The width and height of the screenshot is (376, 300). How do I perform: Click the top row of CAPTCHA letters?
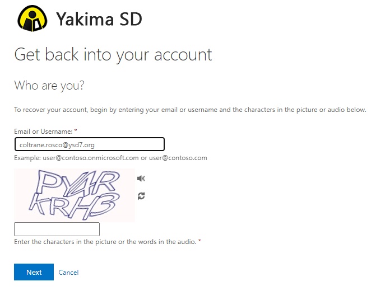coord(78,181)
